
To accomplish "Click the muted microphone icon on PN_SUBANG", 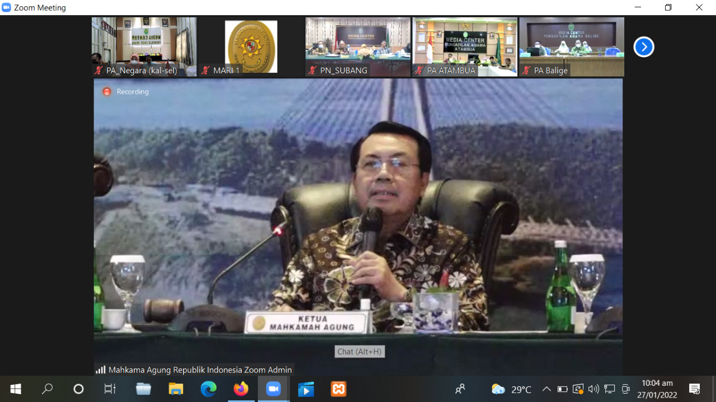I will coord(312,70).
